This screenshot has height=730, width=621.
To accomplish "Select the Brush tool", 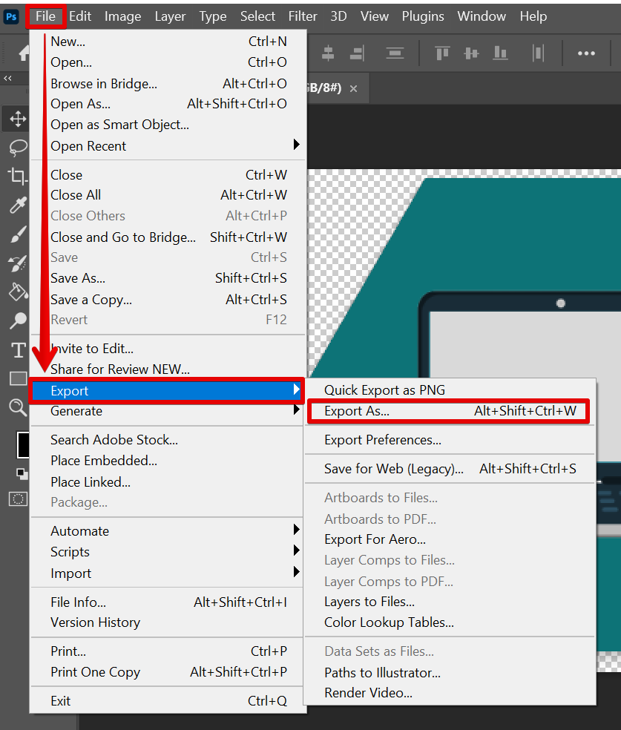I will click(x=17, y=234).
